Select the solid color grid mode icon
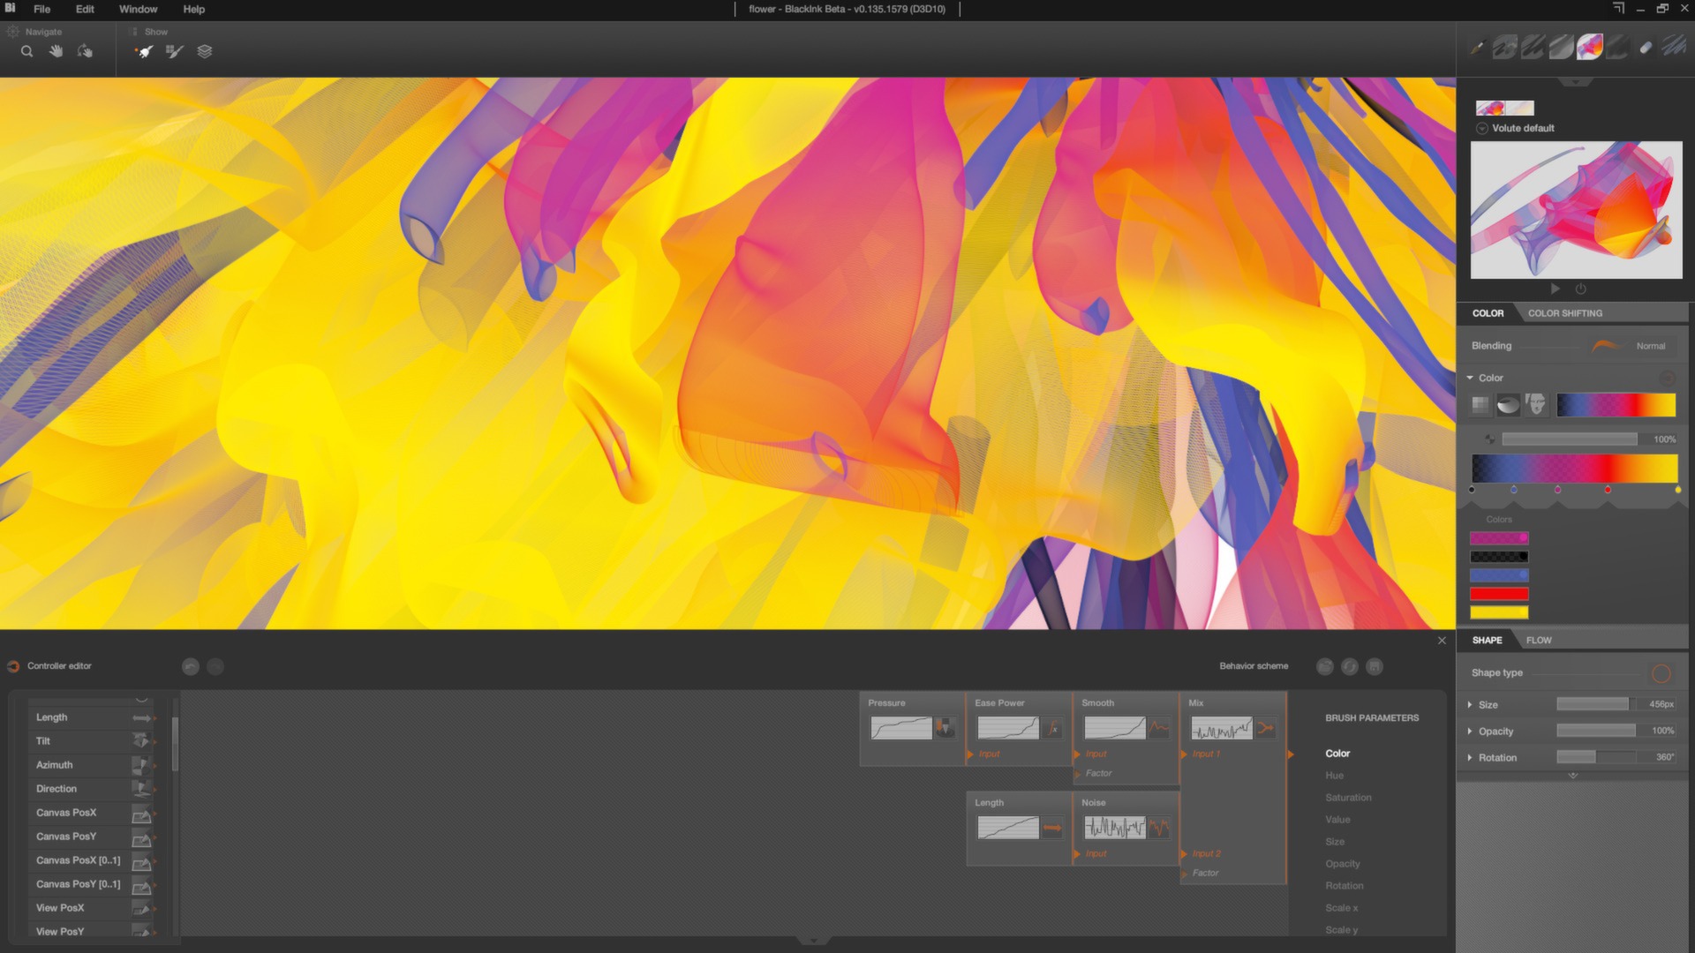Viewport: 1695px width, 953px height. coord(1480,404)
